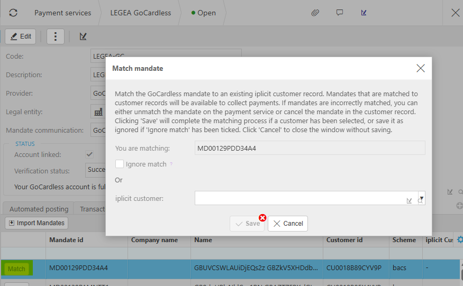Viewport: 463px width, 286px height.
Task: Open the three-dot more actions menu
Action: pos(56,36)
